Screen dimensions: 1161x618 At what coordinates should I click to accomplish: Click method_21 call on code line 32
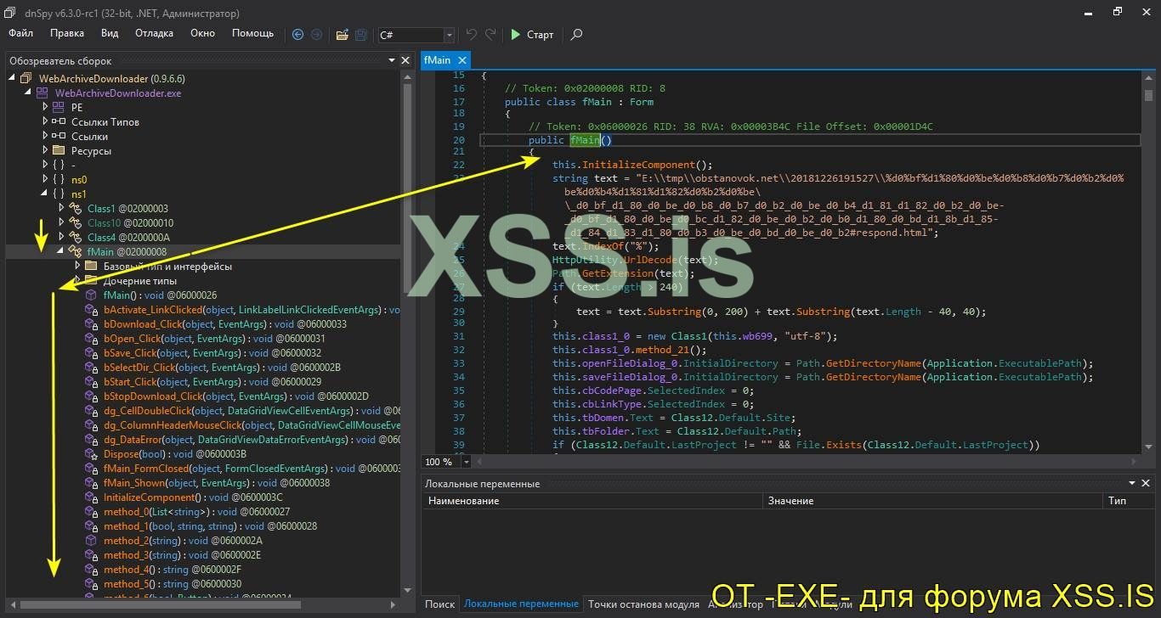pyautogui.click(x=656, y=350)
